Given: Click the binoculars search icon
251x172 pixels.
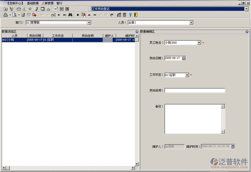Looking at the screenshot, I should [70, 15].
